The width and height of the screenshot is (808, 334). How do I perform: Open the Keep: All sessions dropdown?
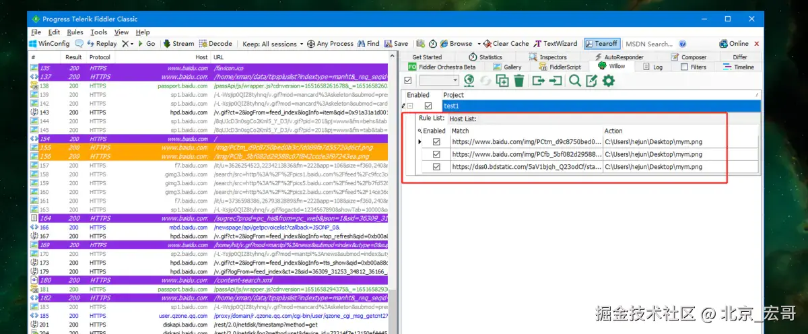click(x=273, y=44)
